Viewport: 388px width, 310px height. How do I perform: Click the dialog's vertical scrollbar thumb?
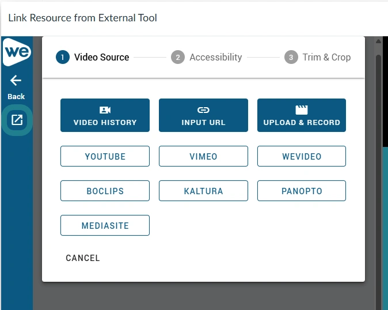coord(378,182)
